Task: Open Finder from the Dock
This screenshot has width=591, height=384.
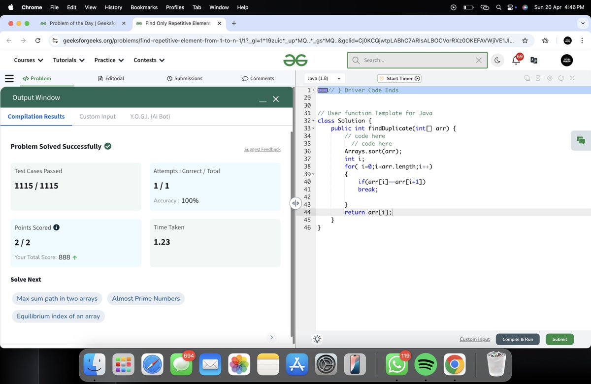Action: (x=94, y=365)
